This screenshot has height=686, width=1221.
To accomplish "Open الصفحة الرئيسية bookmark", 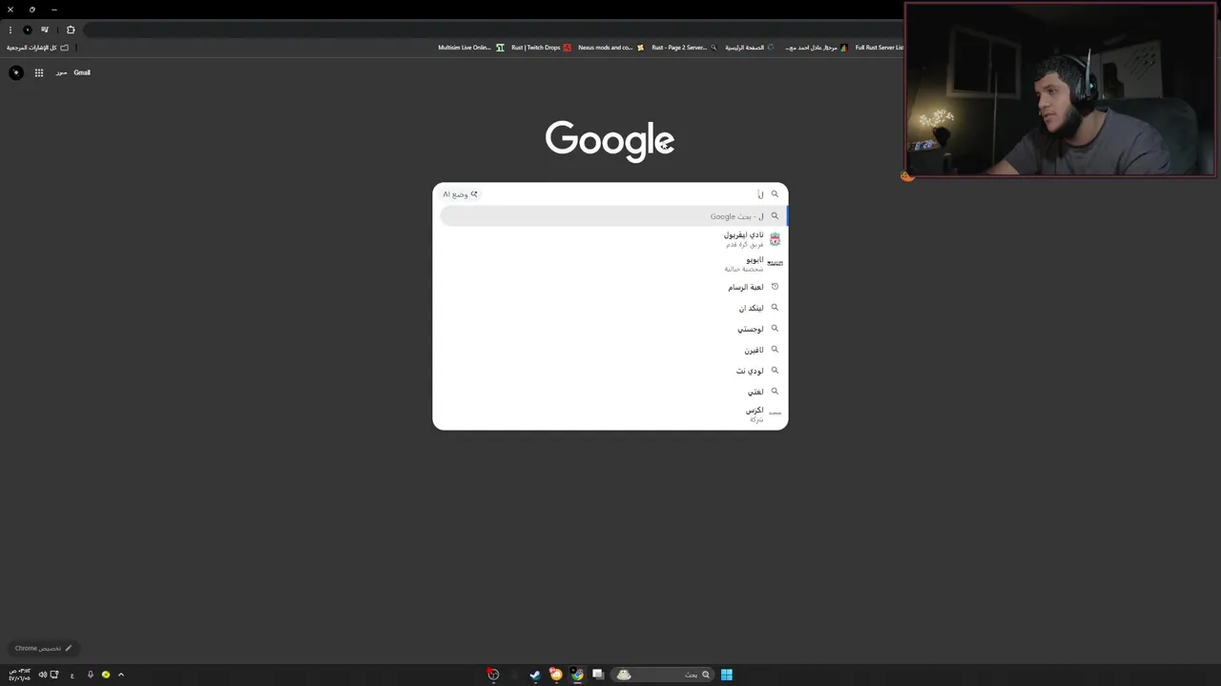I will pos(750,48).
